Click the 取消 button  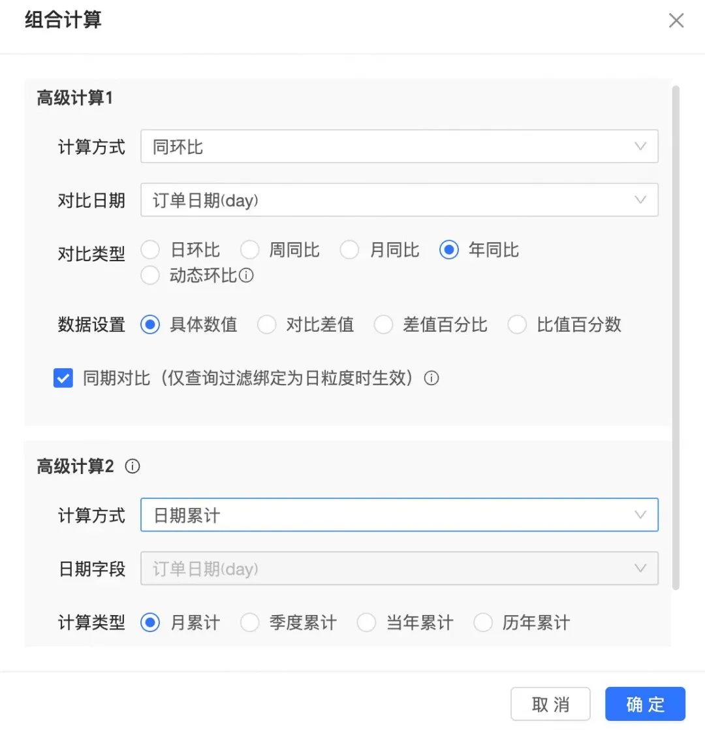[x=550, y=704]
